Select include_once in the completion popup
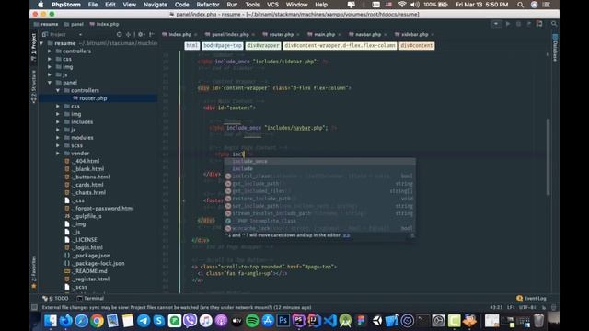The image size is (589, 331). click(x=320, y=162)
